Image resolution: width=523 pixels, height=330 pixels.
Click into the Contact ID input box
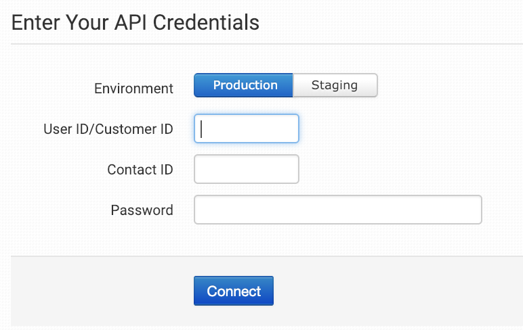tap(247, 169)
